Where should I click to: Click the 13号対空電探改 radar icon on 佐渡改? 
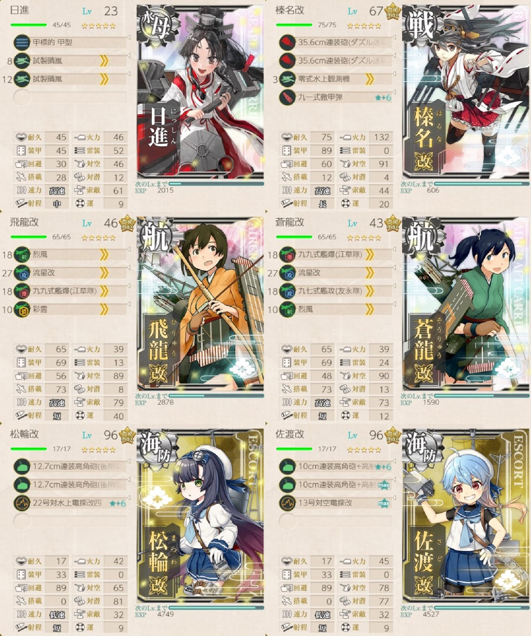[287, 503]
